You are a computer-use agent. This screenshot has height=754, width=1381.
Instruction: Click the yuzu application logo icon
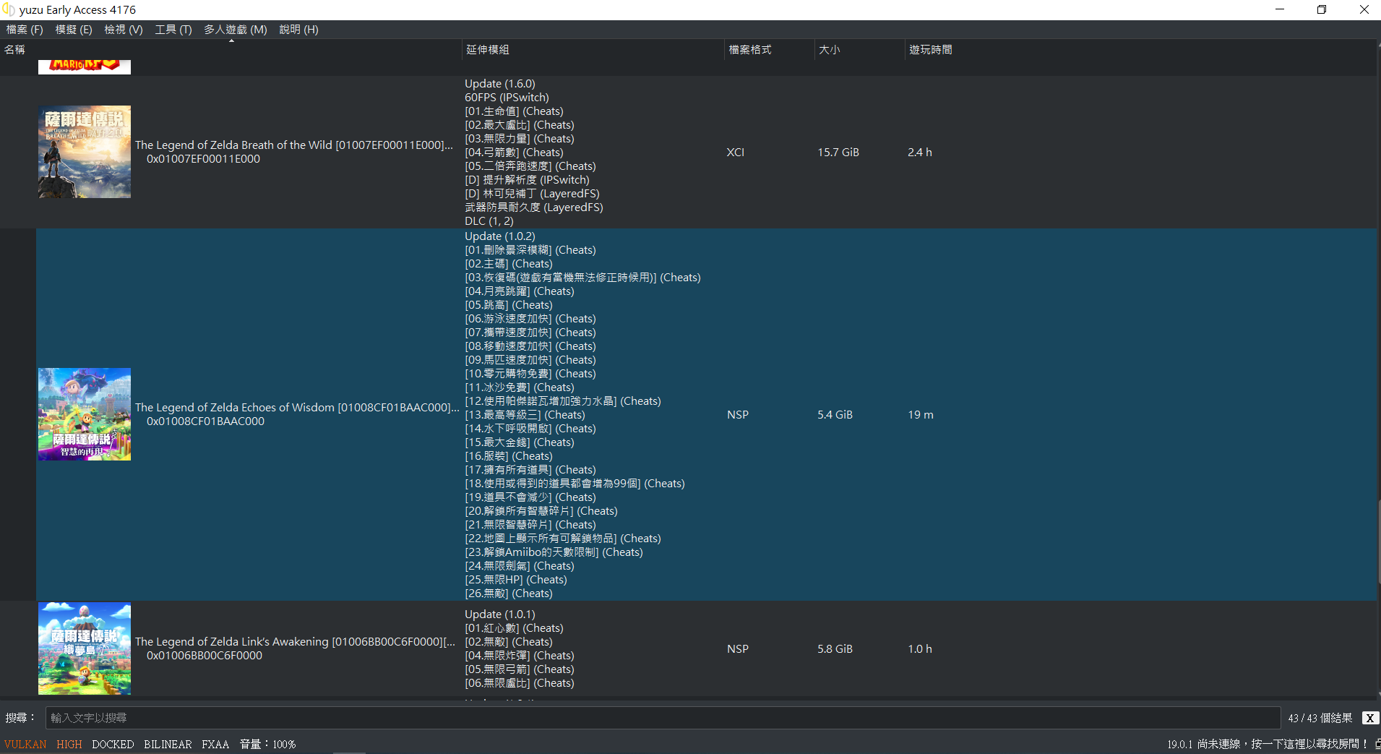9,9
